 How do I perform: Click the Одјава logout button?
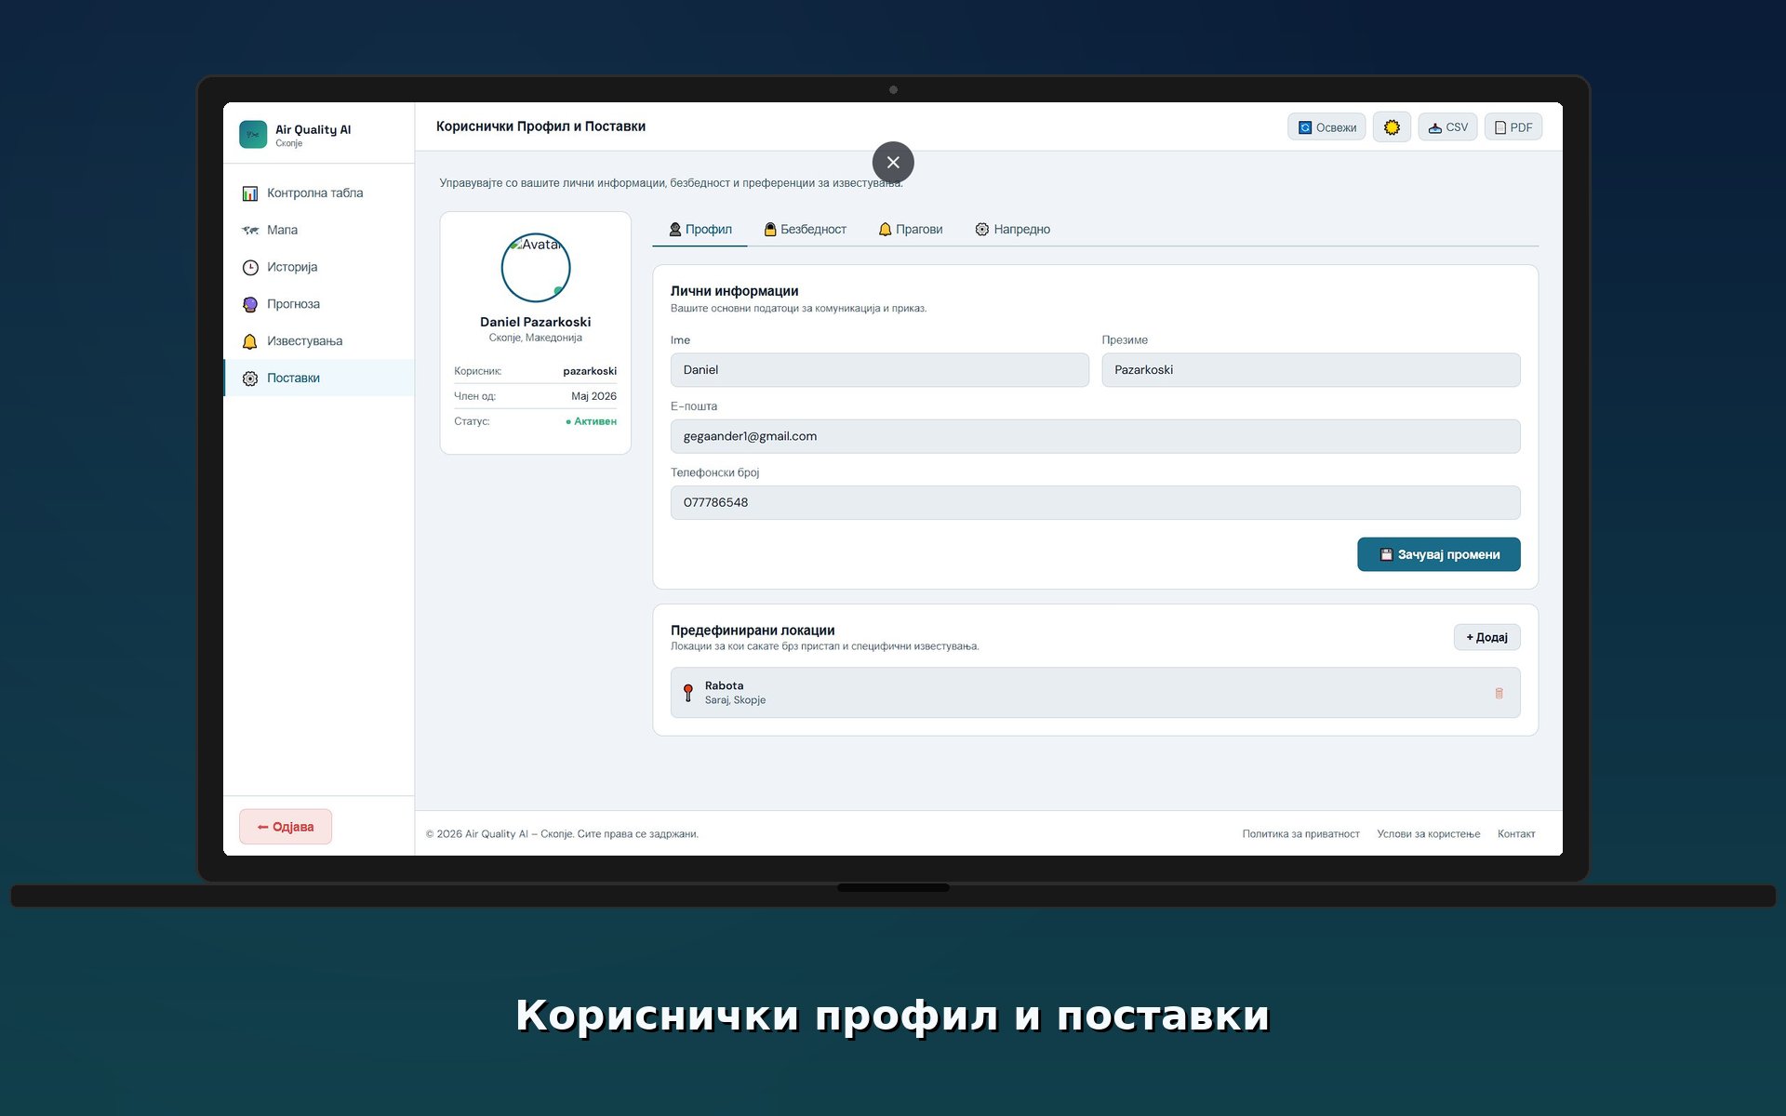coord(286,827)
